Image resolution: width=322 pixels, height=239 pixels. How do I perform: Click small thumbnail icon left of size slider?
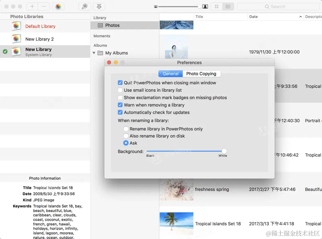pos(156,7)
